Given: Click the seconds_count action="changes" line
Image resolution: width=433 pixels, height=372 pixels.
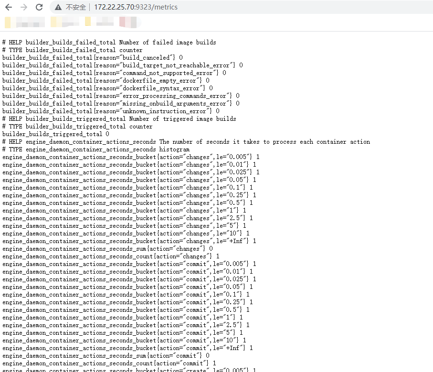Looking at the screenshot, I should coord(111,256).
